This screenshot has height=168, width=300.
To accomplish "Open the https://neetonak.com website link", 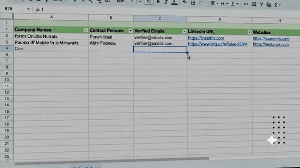I will coord(271,45).
